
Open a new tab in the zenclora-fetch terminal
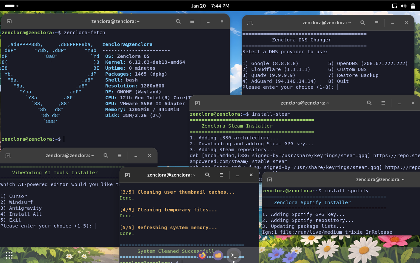[9, 21]
